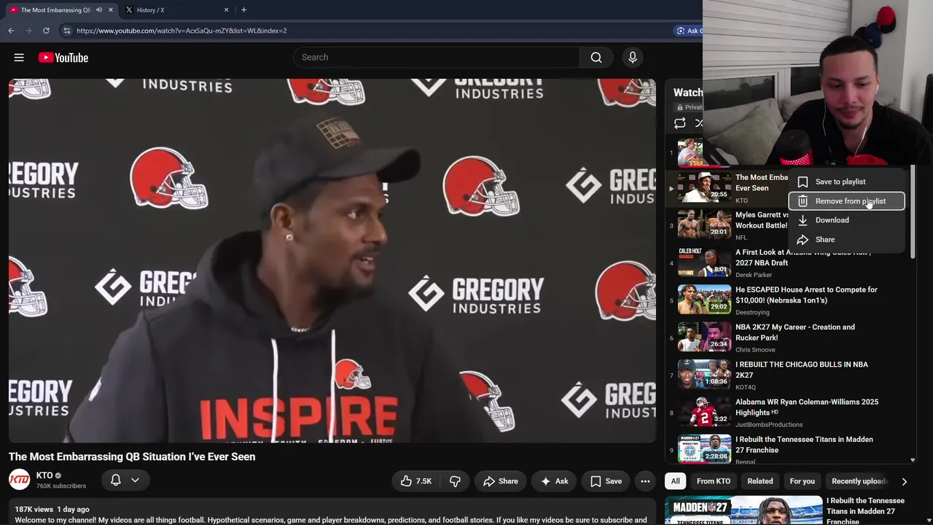Select the For you chip
Screen dimensions: 933x525
pyautogui.click(x=802, y=481)
